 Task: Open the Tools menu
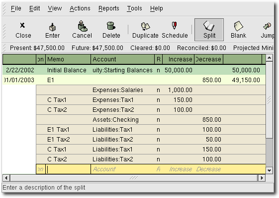(x=134, y=8)
